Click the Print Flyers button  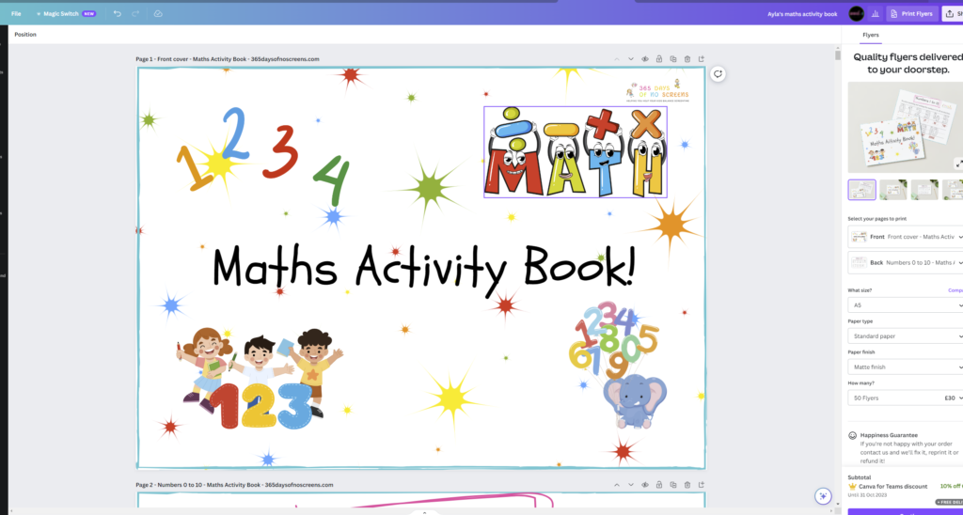click(x=911, y=13)
